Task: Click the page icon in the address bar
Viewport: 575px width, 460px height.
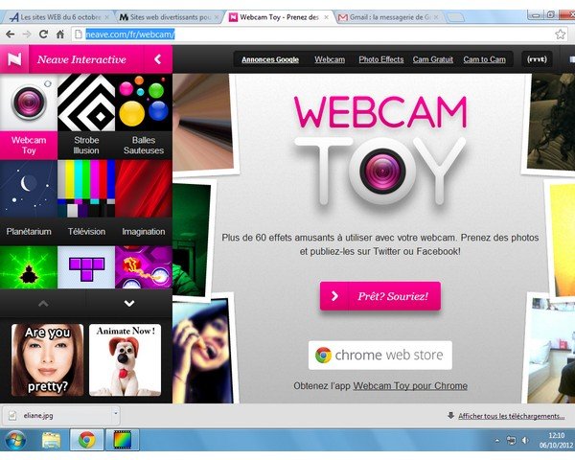Action: click(x=79, y=34)
